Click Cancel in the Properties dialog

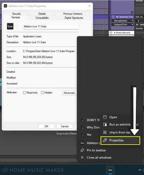[x=64, y=126]
